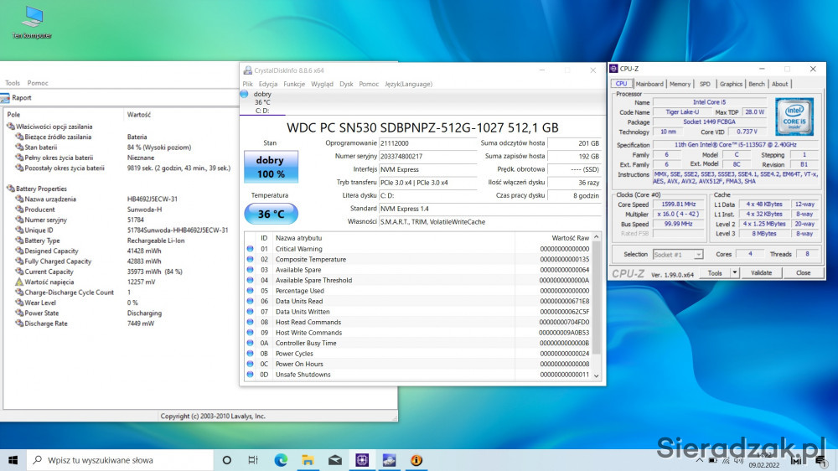Open Pomoc menu in battery window
Viewport: 838px width, 471px height.
pyautogui.click(x=38, y=83)
